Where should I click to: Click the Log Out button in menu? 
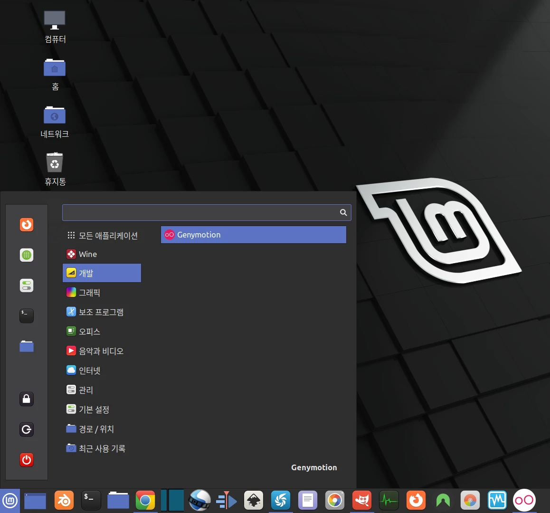27,429
